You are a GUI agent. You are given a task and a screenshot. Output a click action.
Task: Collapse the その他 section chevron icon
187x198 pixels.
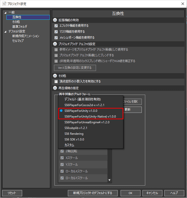[x=55, y=76]
